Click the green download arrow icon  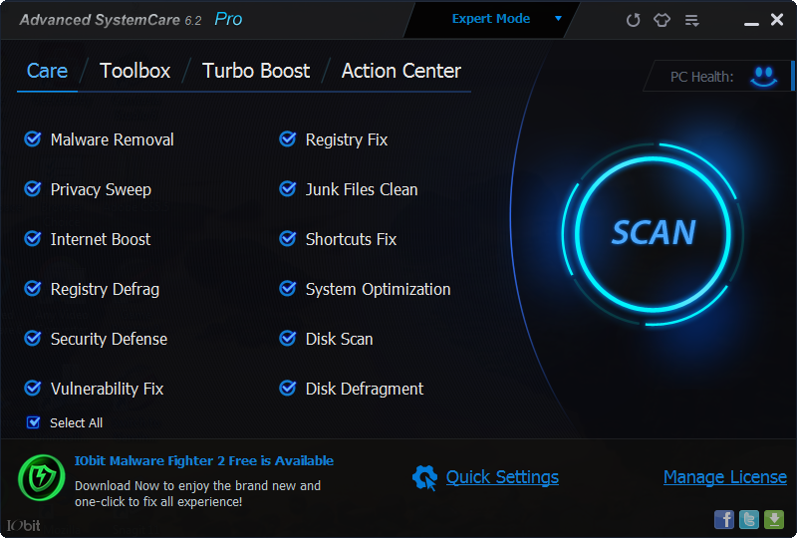[x=774, y=519]
